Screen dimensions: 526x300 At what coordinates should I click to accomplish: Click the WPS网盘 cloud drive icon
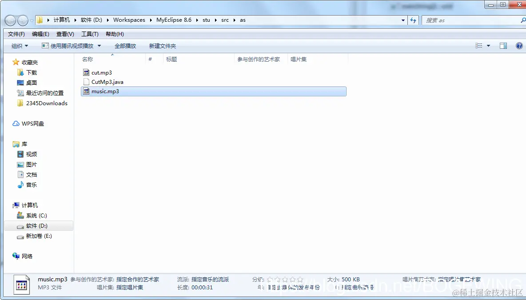(16, 123)
